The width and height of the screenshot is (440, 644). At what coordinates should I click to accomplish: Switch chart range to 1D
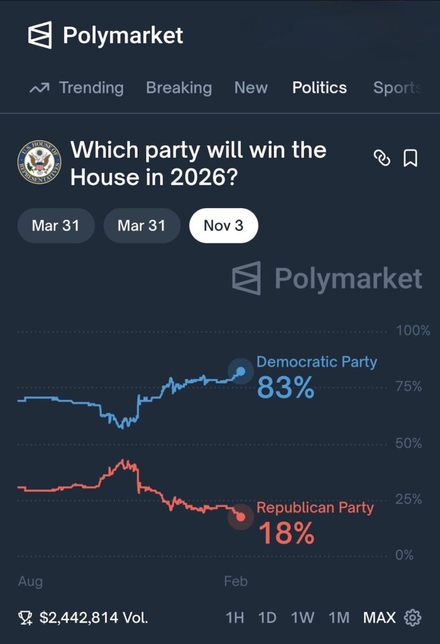pos(267,618)
